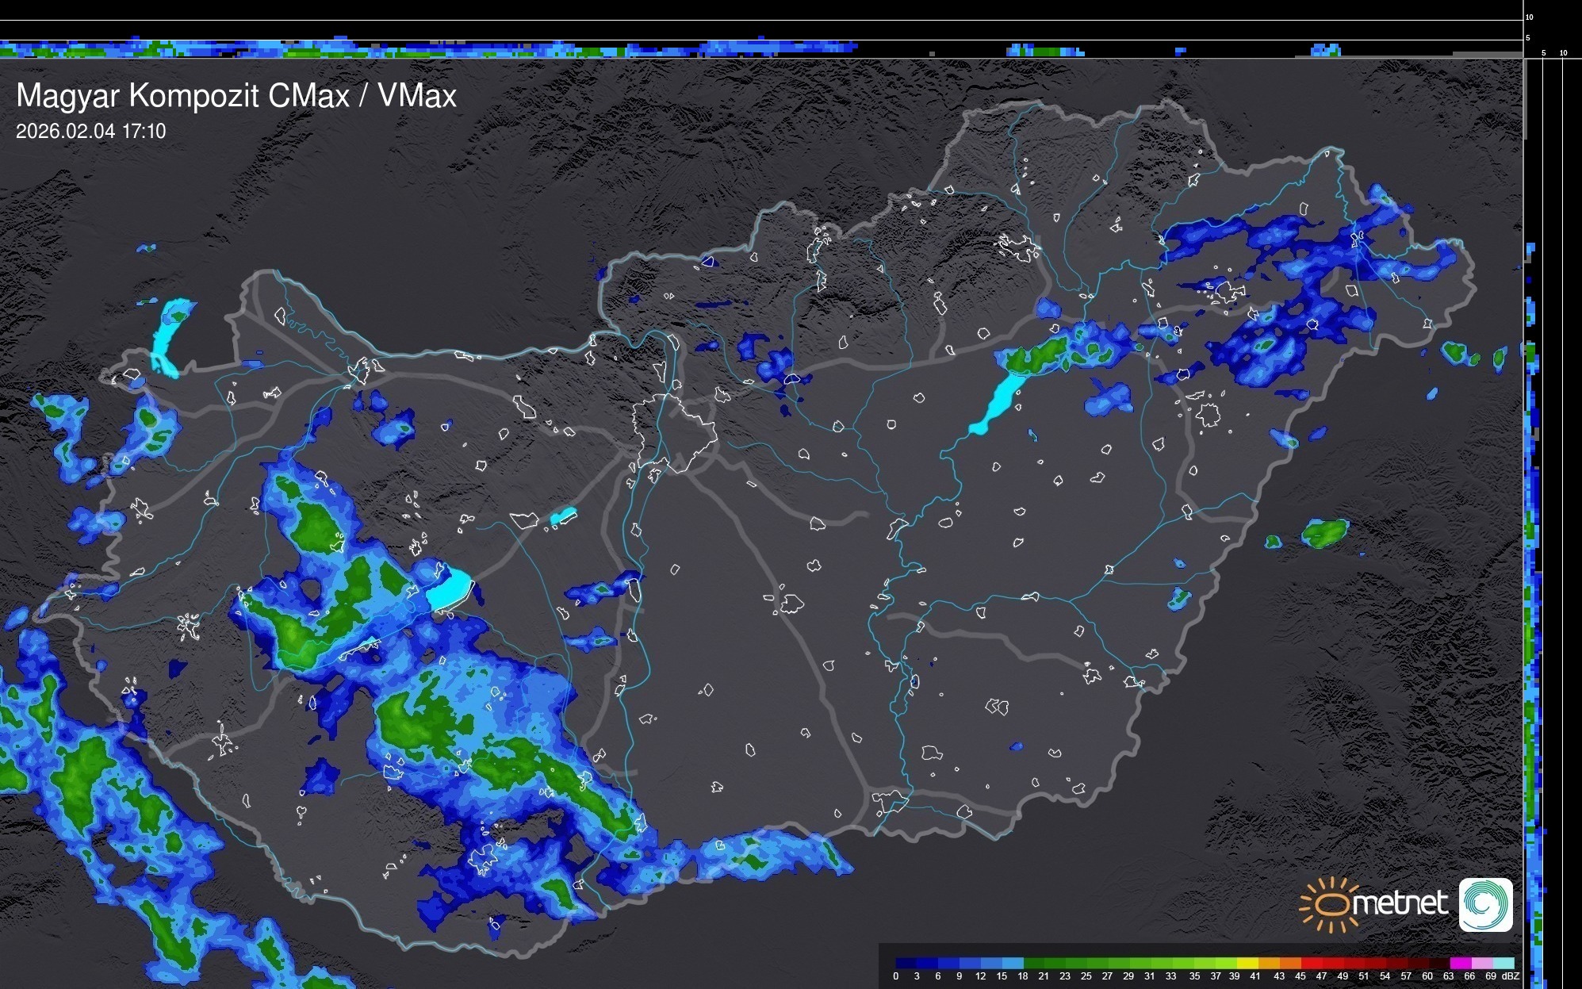Click the isolated green echo east of the border
Screen dimensions: 1582x989
[x=1324, y=533]
